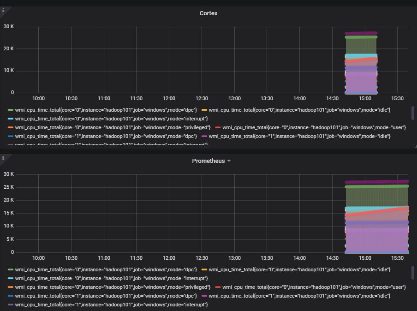
Task: Click the Cortex panel title
Action: tap(208, 13)
